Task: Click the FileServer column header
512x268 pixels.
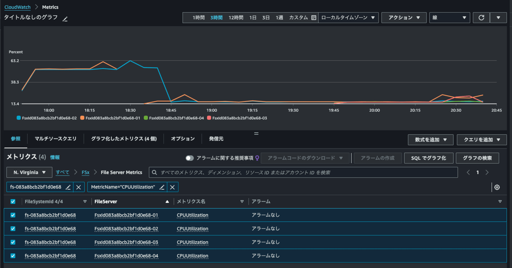Action: 106,202
